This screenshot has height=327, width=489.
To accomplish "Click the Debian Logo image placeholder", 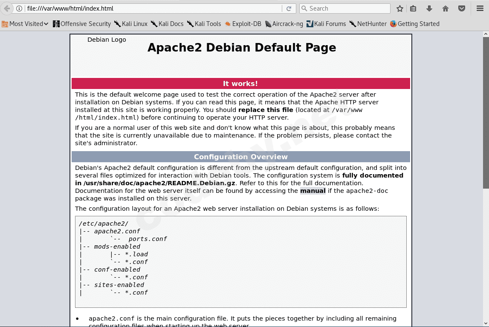I will (x=107, y=40).
